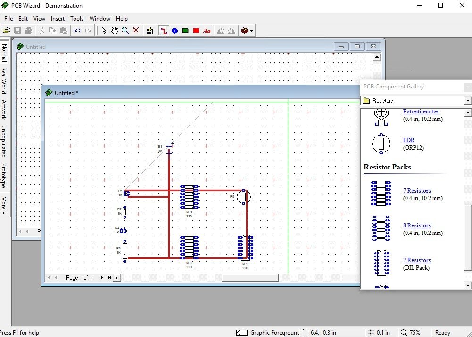
Task: Open the Edit menu
Action: click(x=23, y=19)
